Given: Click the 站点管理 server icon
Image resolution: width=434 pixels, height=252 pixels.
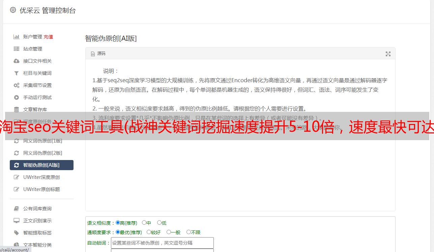Looking at the screenshot, I should point(16,49).
